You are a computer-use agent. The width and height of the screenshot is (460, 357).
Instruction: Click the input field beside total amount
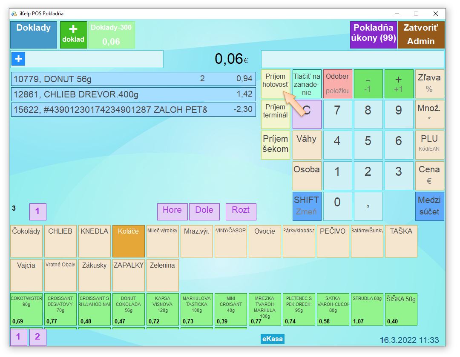[x=352, y=59]
